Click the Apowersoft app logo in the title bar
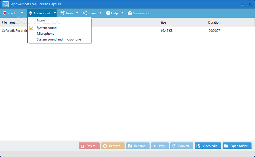 6,4
